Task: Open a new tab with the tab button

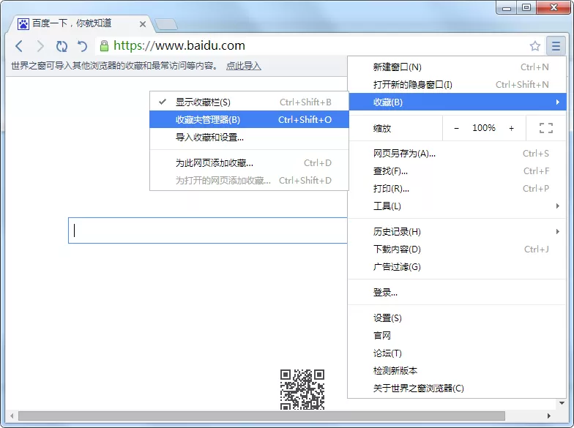Action: (166, 24)
